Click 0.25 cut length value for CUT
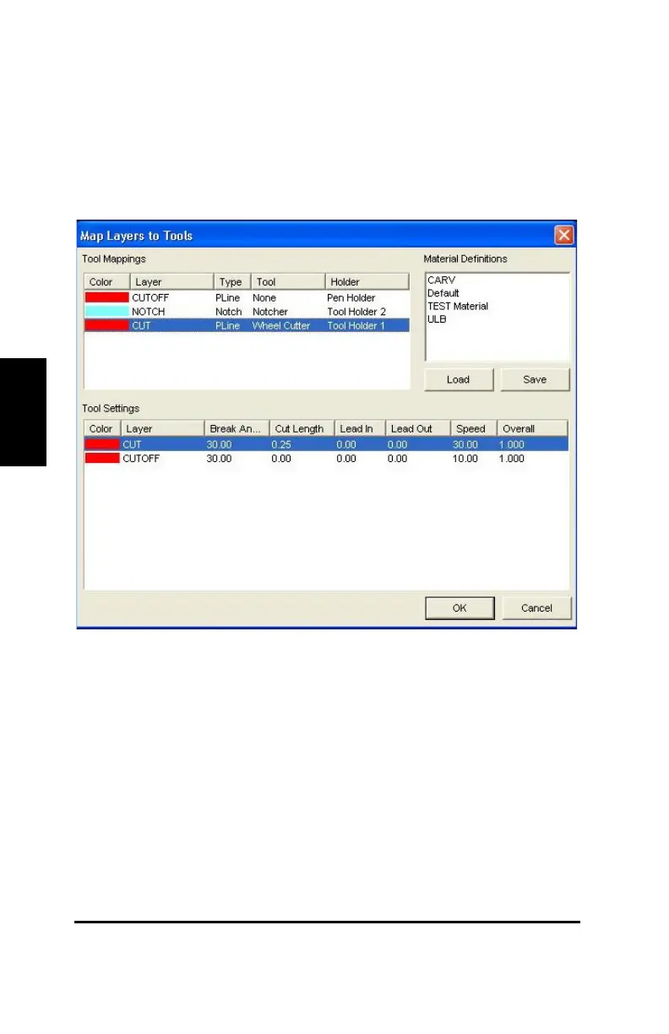Image resolution: width=669 pixels, height=1034 pixels. (281, 444)
